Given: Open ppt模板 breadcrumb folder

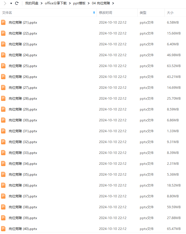Looking at the screenshot, I should pyautogui.click(x=79, y=3).
